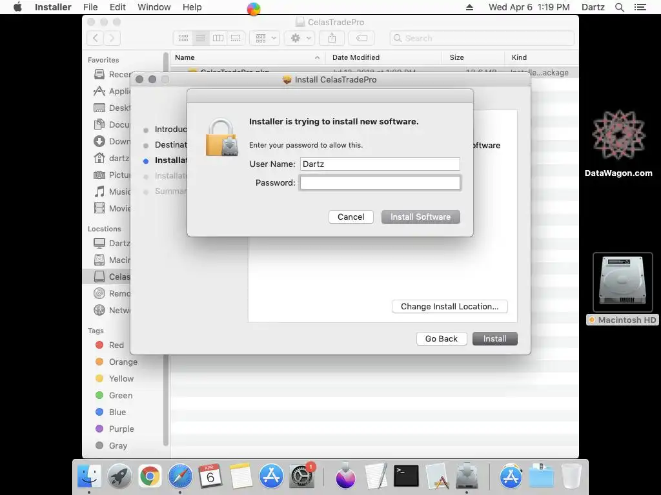661x495 pixels.
Task: Click Finder share button
Action: 332,38
